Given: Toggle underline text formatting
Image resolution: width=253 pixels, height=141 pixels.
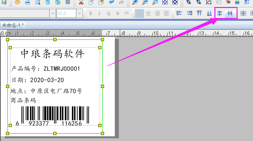Looking at the screenshot, I should 109,13.
